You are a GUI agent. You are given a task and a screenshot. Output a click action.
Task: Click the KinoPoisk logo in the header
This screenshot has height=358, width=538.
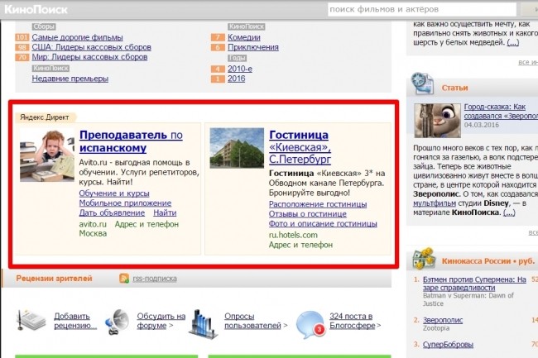coord(36,9)
